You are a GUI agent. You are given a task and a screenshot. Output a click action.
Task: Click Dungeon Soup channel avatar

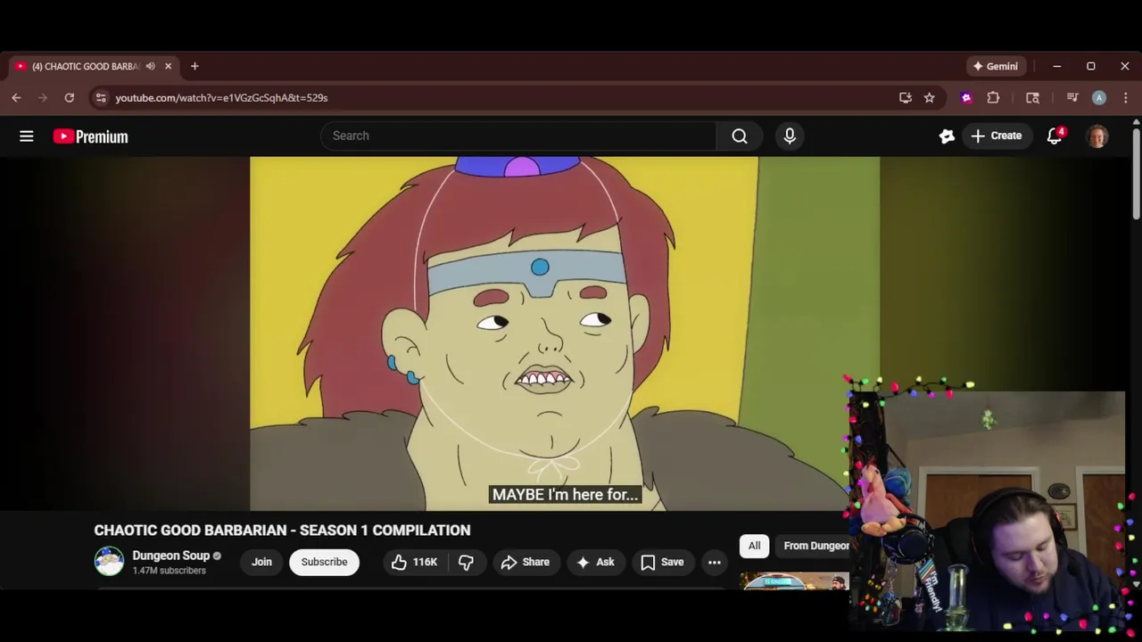(110, 562)
